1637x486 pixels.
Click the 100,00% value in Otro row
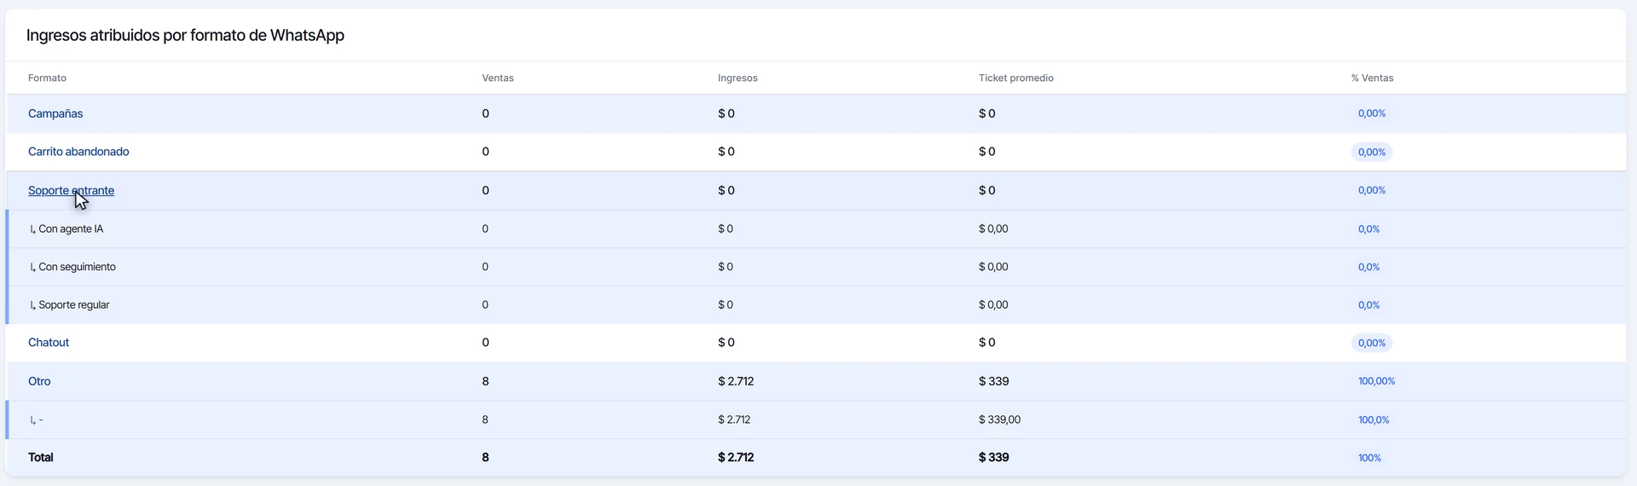tap(1376, 381)
